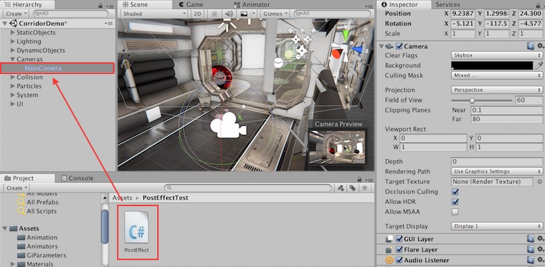The height and width of the screenshot is (267, 545).
Task: Open scene effects dropdown arrow
Action: tap(253, 14)
